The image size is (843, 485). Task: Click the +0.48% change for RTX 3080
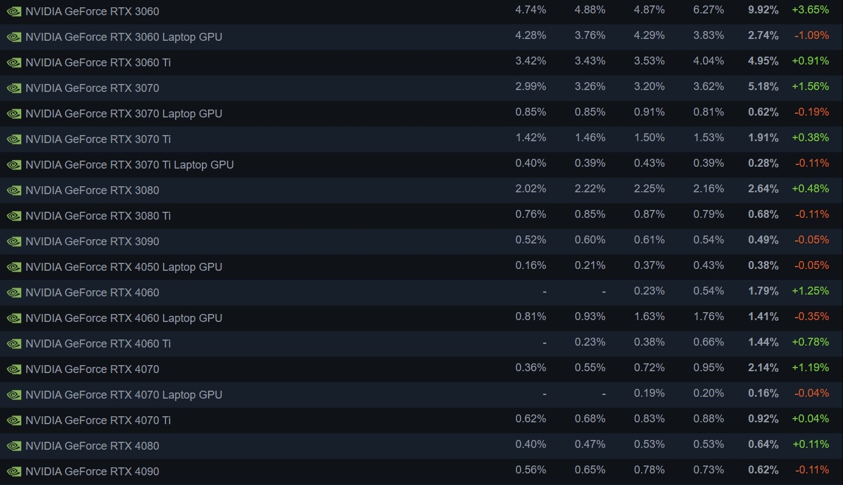pos(810,189)
